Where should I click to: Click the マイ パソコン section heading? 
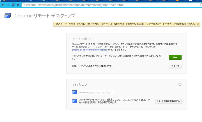click(x=79, y=85)
